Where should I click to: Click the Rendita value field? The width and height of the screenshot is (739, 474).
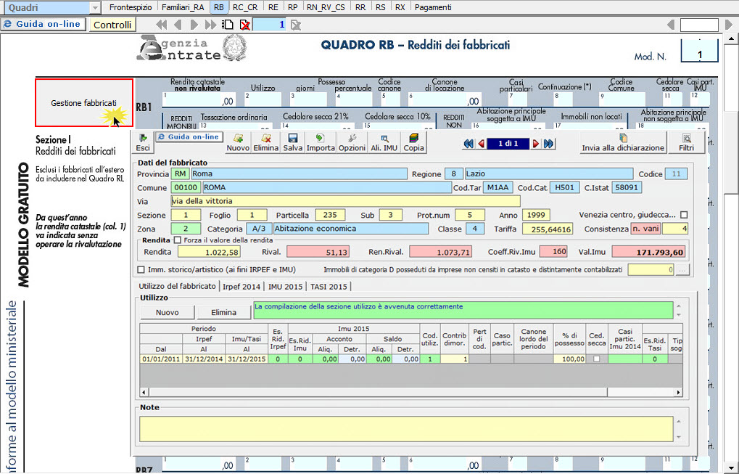tap(209, 252)
